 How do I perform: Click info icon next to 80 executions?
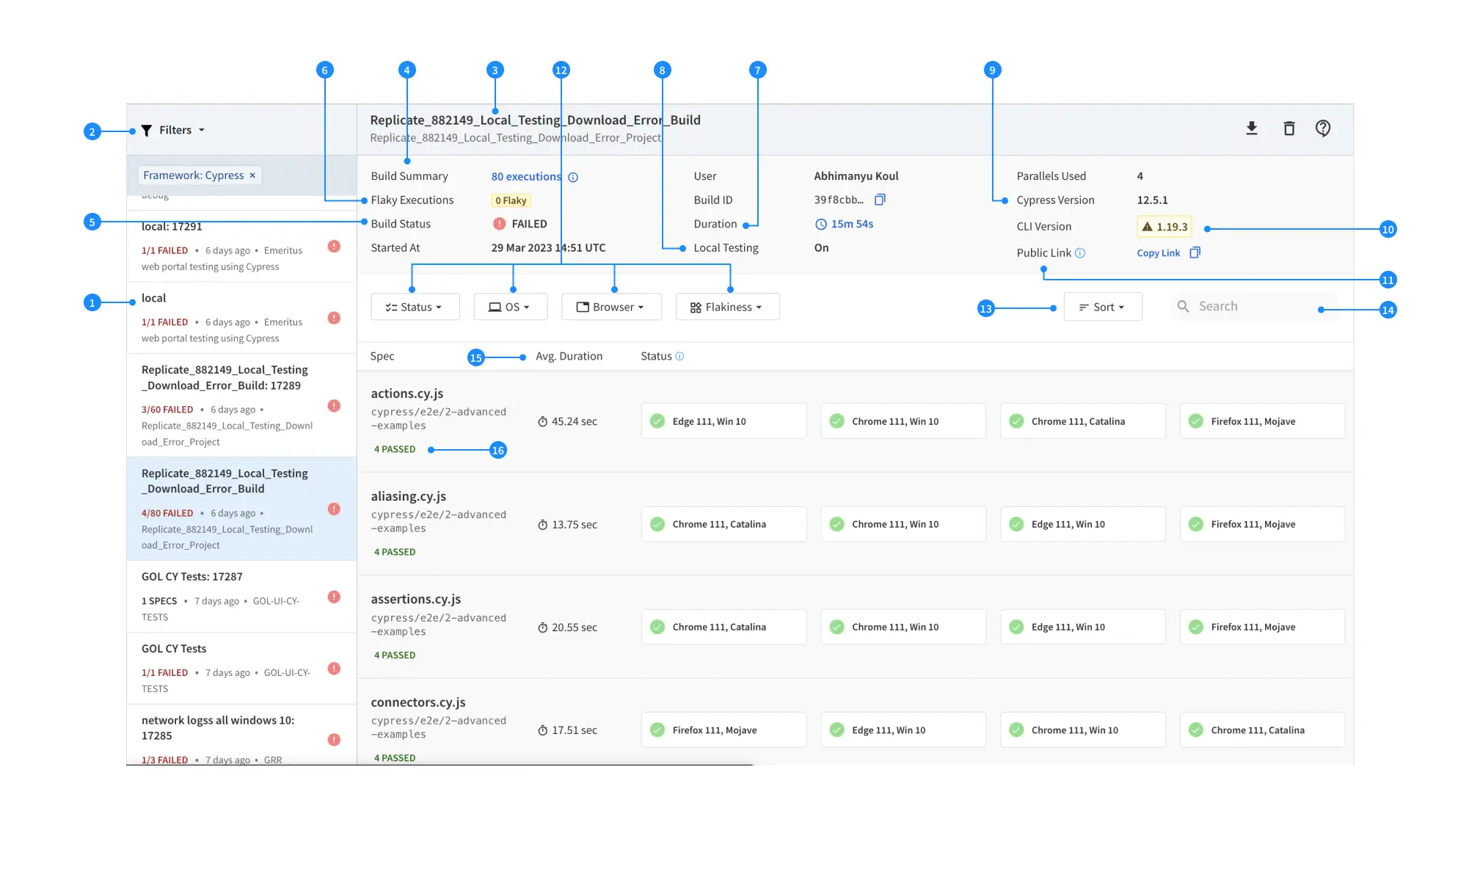[x=573, y=177]
